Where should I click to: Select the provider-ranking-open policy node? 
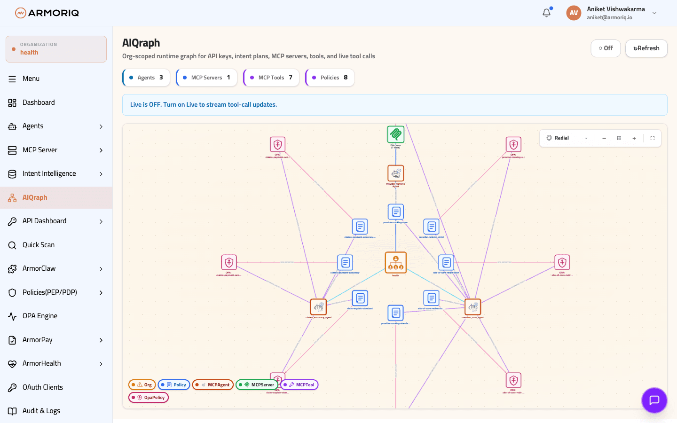[x=396, y=211]
